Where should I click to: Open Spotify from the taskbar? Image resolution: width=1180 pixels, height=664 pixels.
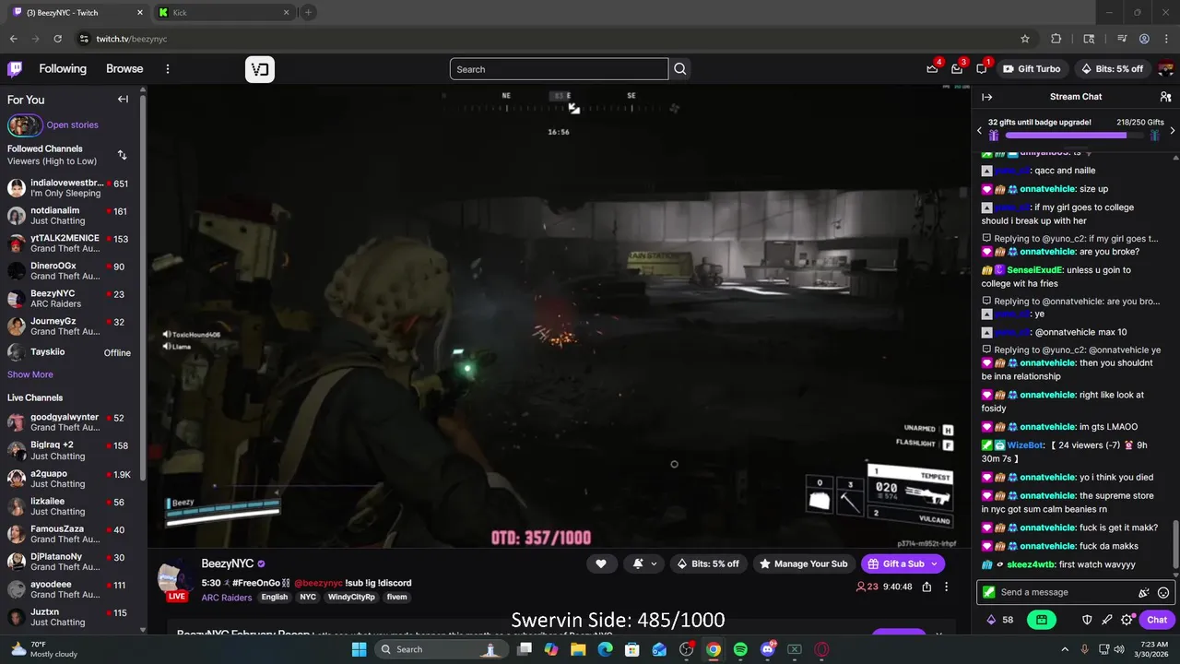[x=740, y=649]
